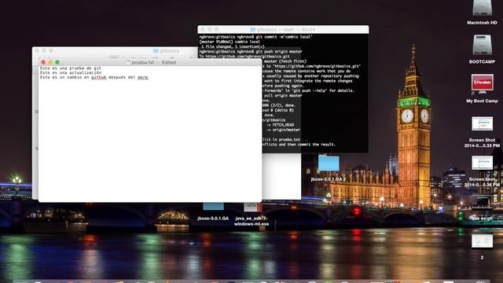Viewport: 503px width, 283px height.
Task: Click the gitbasics Finder window title
Action: click(x=169, y=51)
